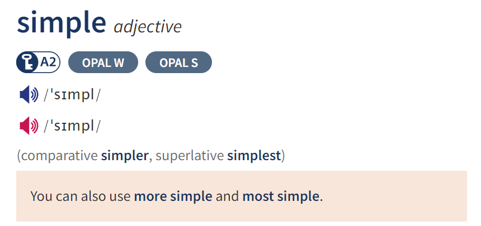Click the IPA text beside blue speaker
This screenshot has width=481, height=226.
72,95
